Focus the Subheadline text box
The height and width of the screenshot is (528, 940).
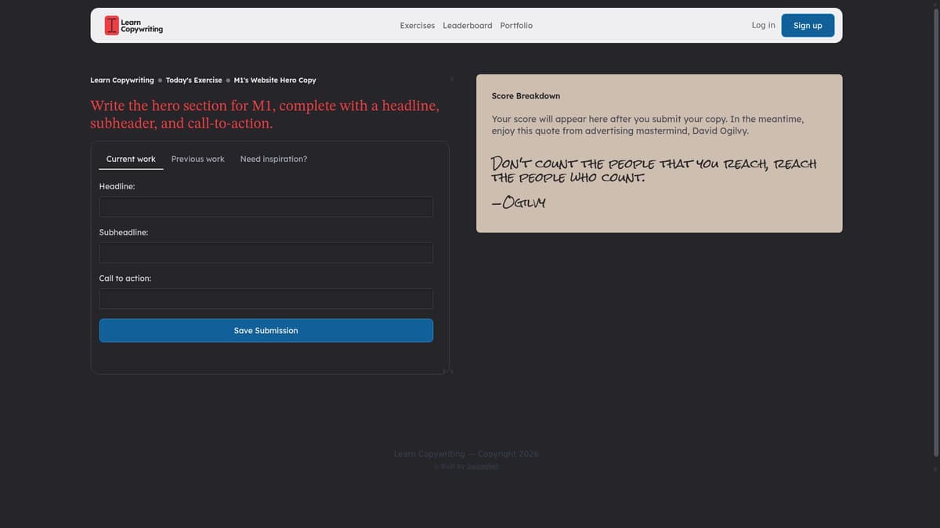click(x=266, y=252)
